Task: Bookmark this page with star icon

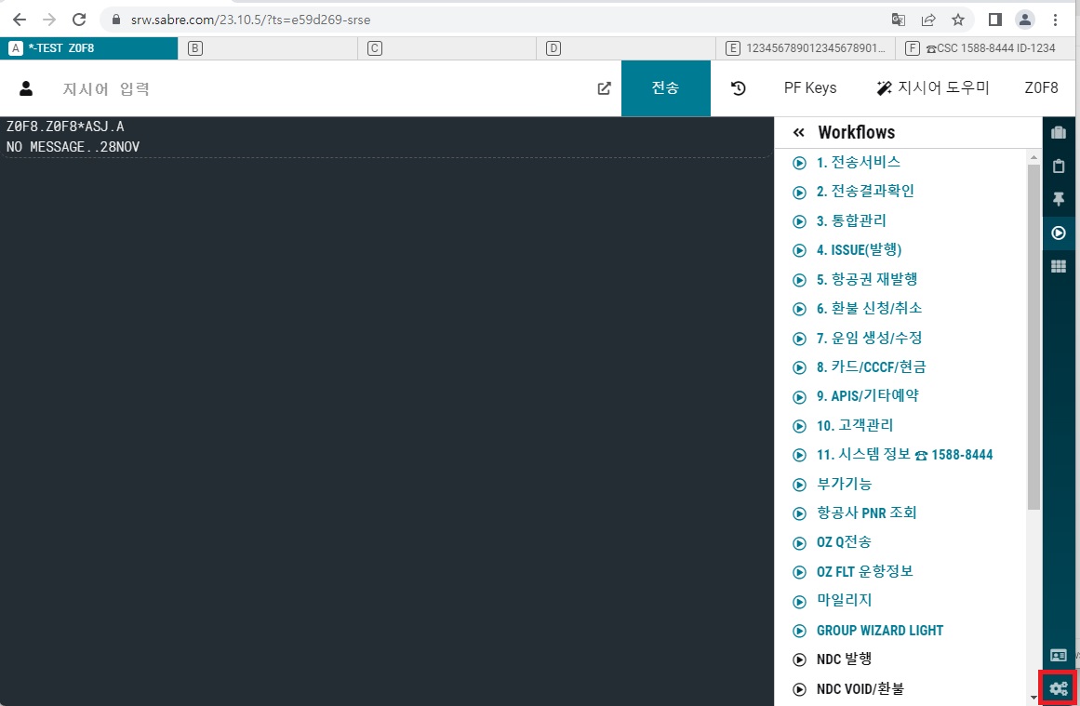Action: click(958, 20)
